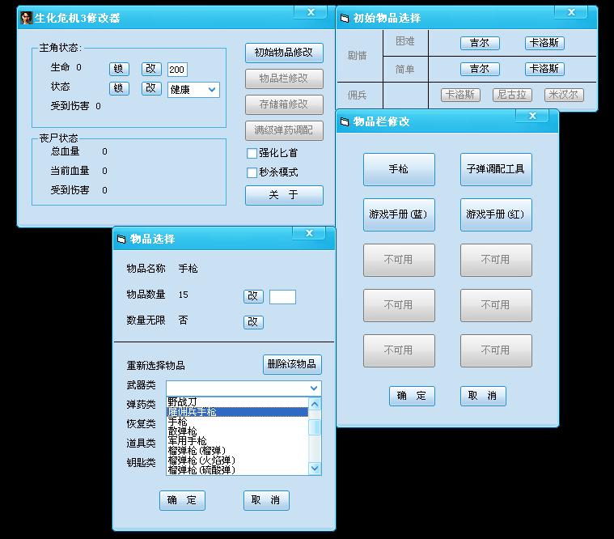The image size is (614, 539).
Task: Click the 删除该物品 button
Action: click(292, 364)
